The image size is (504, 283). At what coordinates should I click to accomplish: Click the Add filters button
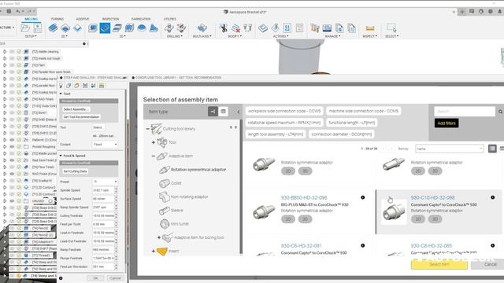(447, 123)
